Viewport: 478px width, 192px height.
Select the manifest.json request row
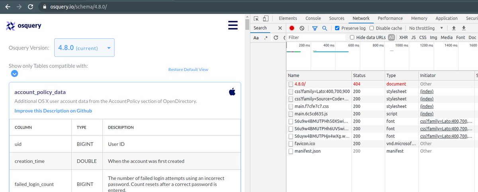coord(382,151)
